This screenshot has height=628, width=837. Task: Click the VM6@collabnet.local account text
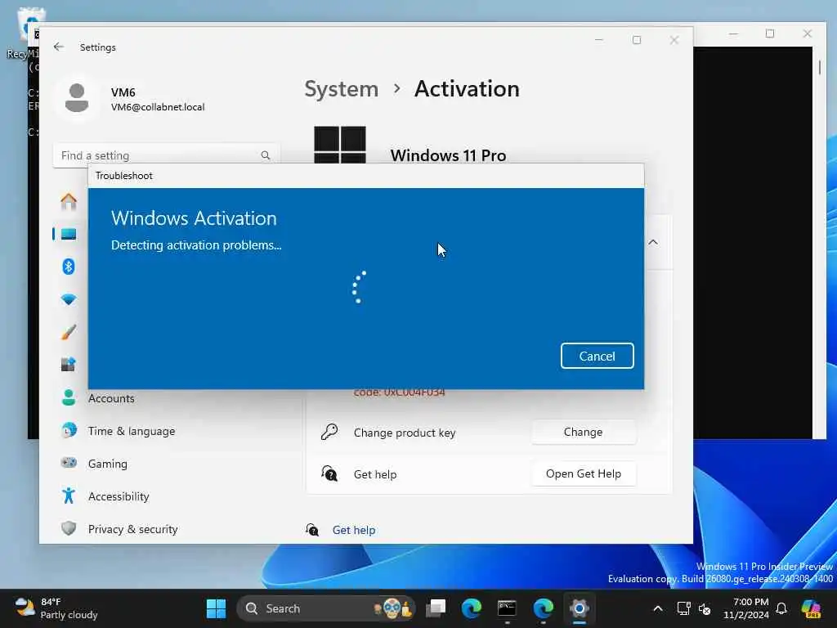(158, 107)
